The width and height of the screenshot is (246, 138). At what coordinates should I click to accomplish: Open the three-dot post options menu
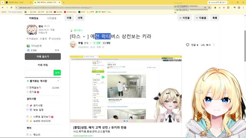[x=214, y=45]
